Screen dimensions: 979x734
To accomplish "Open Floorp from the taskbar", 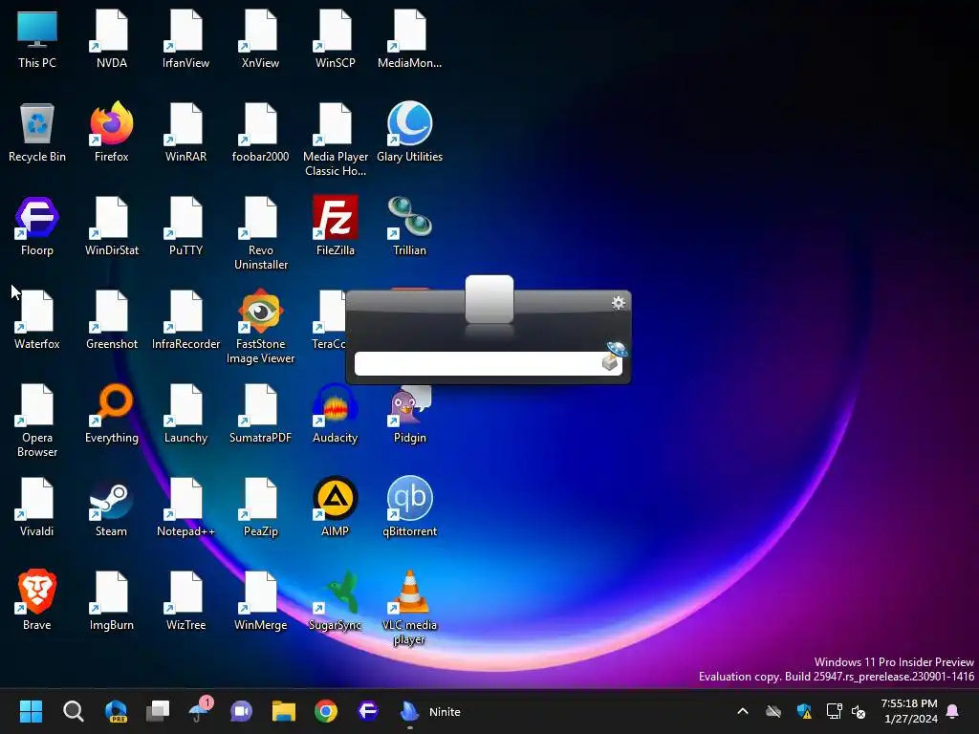I will (368, 711).
